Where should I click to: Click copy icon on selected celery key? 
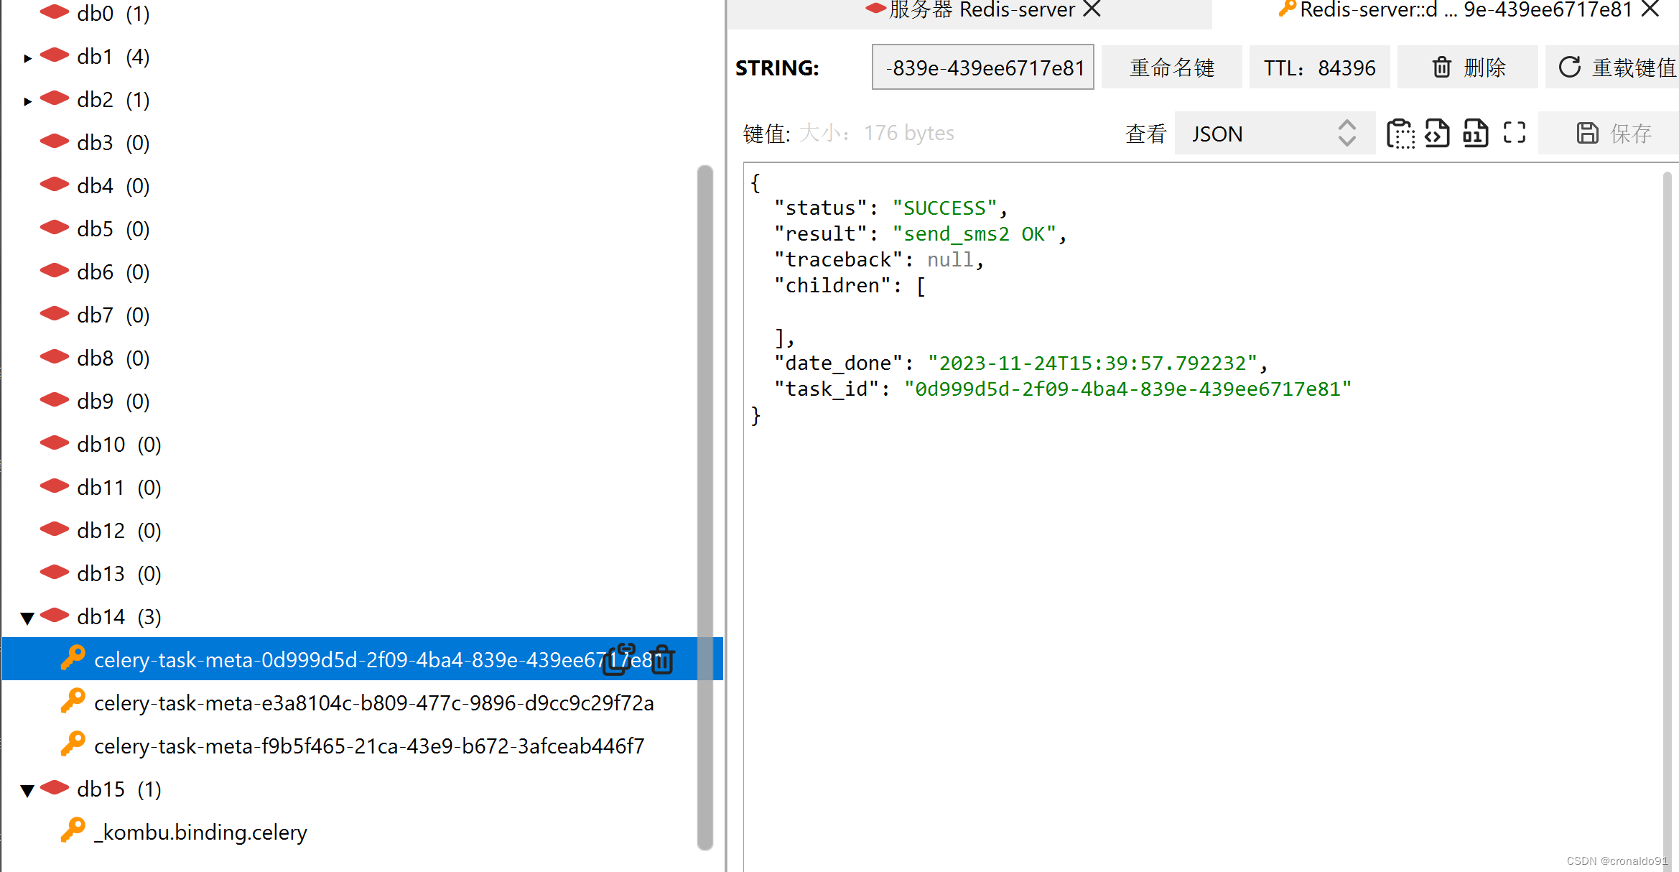[x=619, y=659]
